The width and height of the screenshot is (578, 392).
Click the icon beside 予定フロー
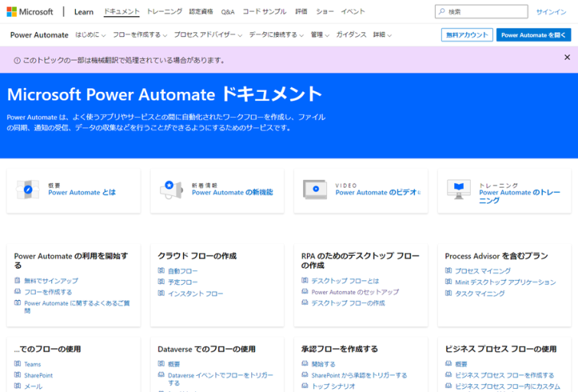pyautogui.click(x=161, y=282)
